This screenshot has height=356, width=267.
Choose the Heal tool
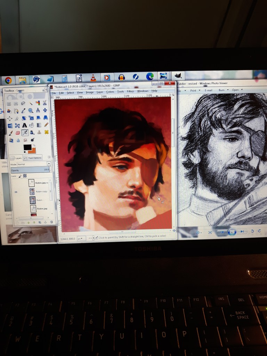[46, 132]
